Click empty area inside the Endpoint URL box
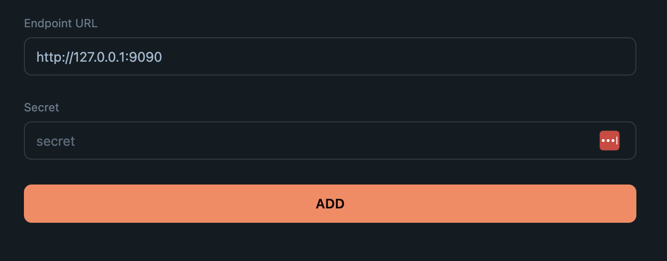Image resolution: width=667 pixels, height=261 pixels. (x=397, y=56)
